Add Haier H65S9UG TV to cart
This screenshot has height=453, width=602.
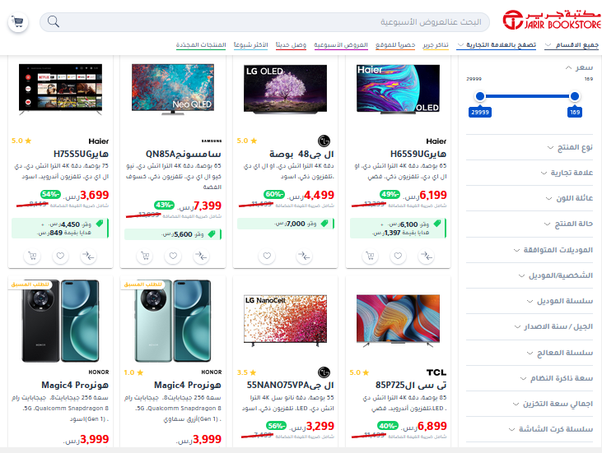(x=370, y=256)
